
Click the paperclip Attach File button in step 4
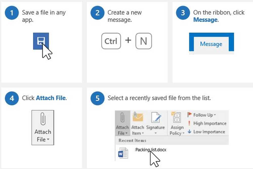(x=43, y=127)
